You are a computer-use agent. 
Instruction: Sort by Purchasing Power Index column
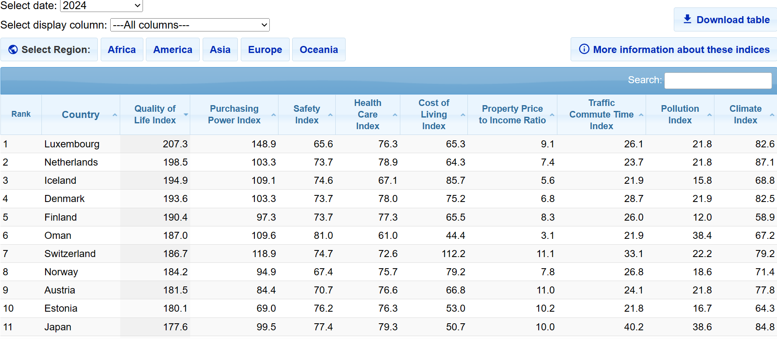(x=234, y=115)
